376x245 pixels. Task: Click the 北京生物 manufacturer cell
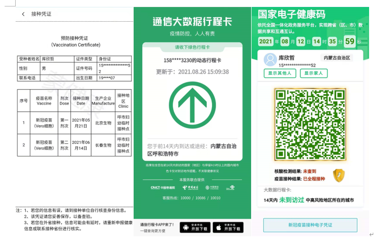(103, 123)
